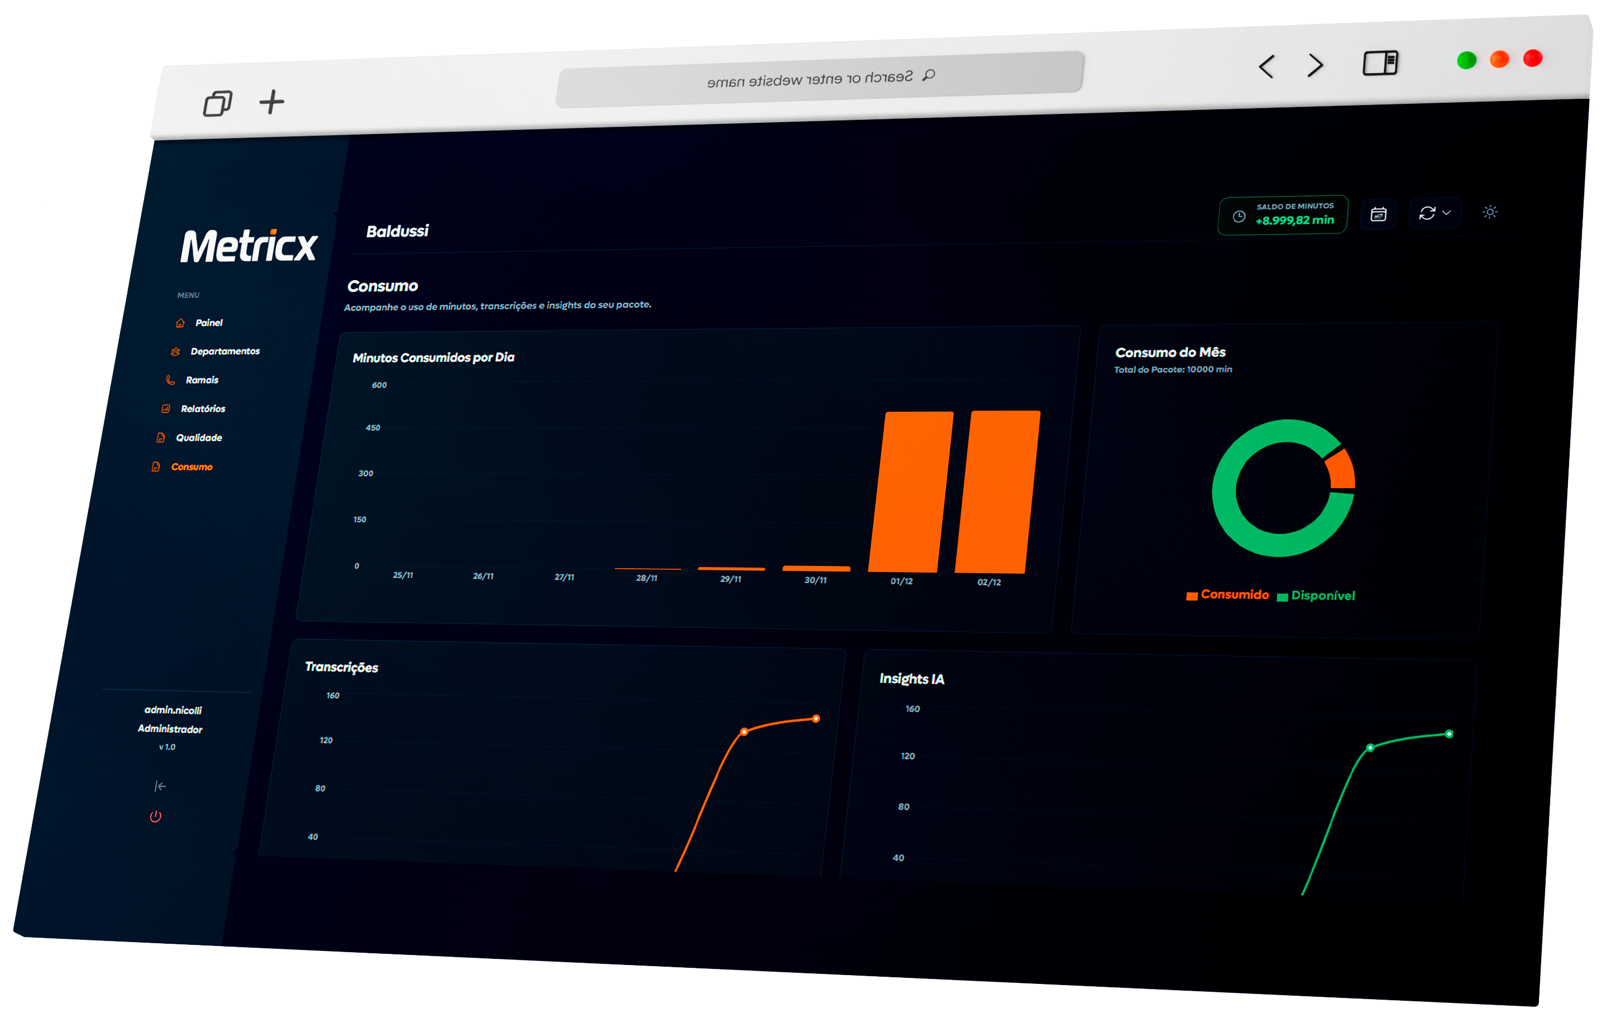Click the Metricx logo
The width and height of the screenshot is (1621, 1018).
point(248,246)
